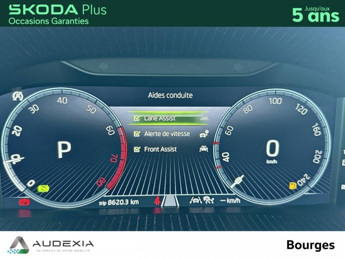Uncheck the Alerte de vitesse checkbox
The width and height of the screenshot is (345, 258).
[137, 134]
